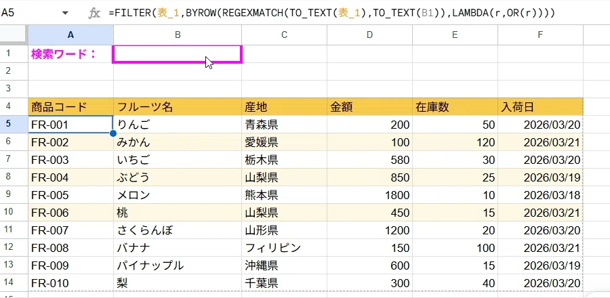This screenshot has width=610, height=298.
Task: Select the りんご cell
Action: [178, 125]
